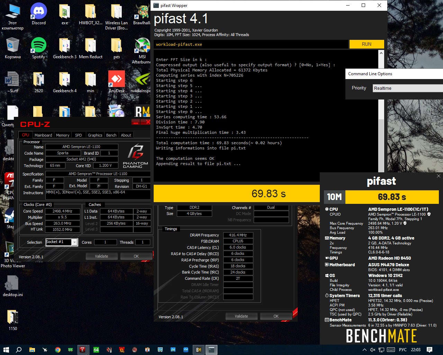
Task: Open the notification center icon
Action: coord(430,350)
